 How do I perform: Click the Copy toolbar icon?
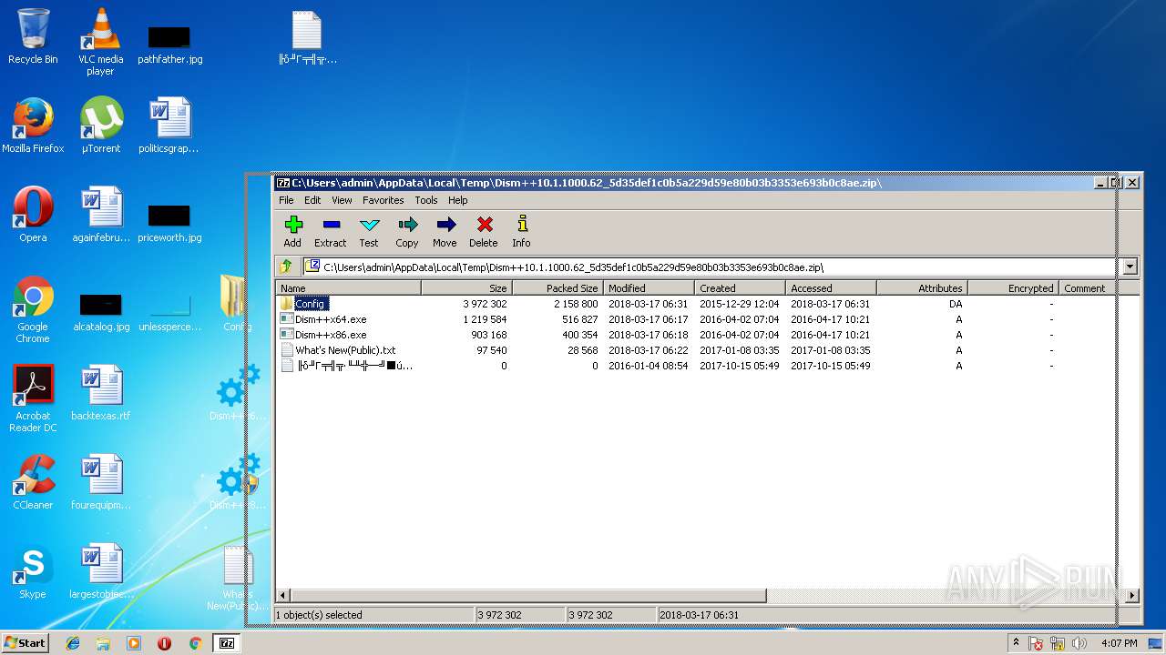pyautogui.click(x=407, y=231)
